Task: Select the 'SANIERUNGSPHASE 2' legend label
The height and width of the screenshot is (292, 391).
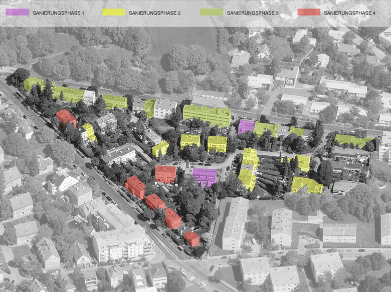Action: point(154,12)
